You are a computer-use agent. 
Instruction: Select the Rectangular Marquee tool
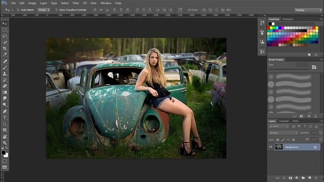[x=5, y=30]
